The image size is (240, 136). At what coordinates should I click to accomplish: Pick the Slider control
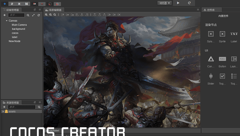pyautogui.click(x=211, y=76)
